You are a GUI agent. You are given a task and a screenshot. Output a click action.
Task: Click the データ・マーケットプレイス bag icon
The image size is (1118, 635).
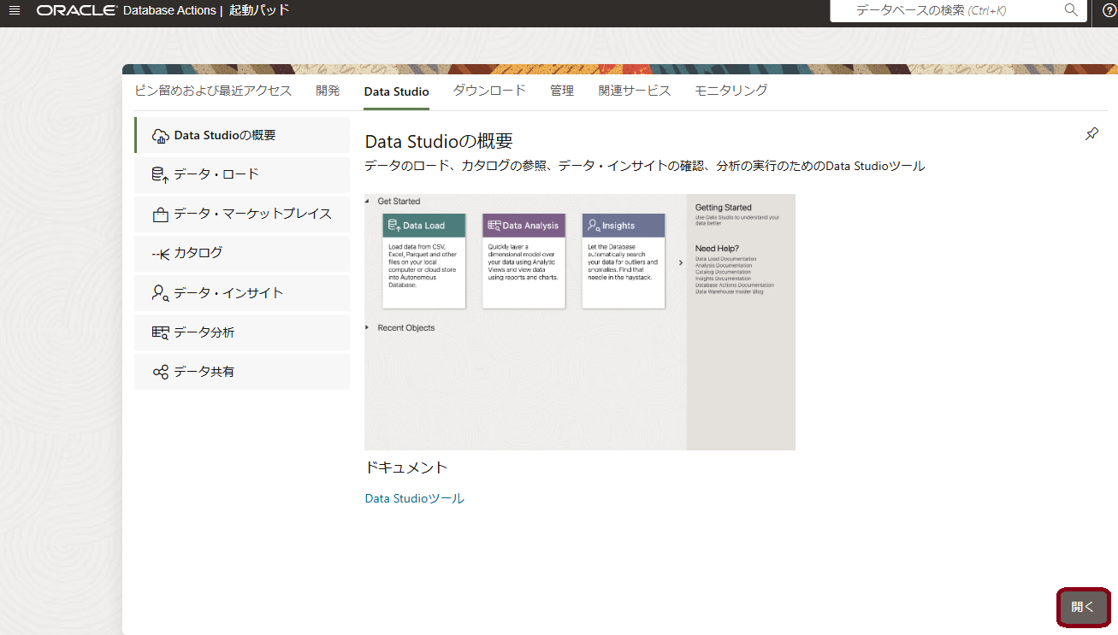[x=160, y=215]
